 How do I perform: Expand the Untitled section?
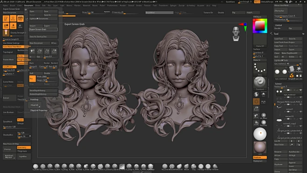pyautogui.click(x=279, y=25)
